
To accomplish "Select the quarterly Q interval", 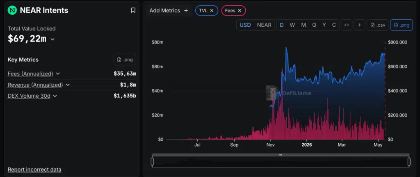I will click(314, 25).
